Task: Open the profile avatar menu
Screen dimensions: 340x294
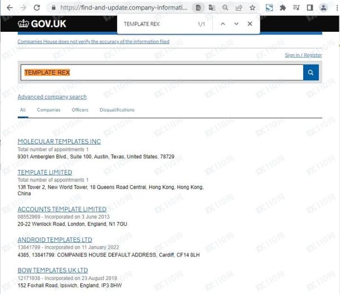Action: pos(323,8)
